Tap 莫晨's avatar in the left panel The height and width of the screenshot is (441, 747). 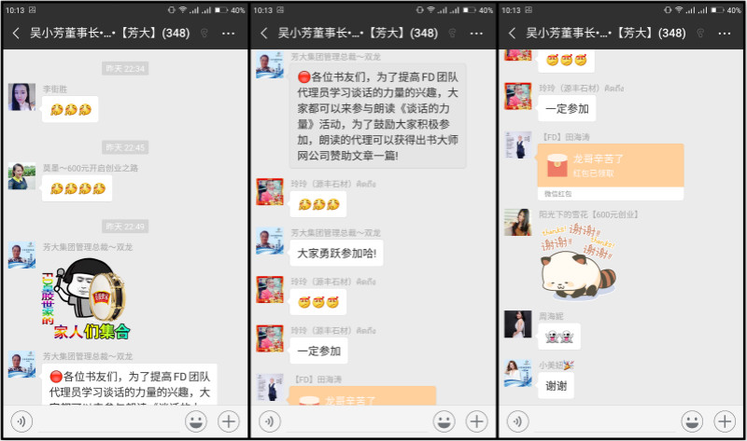22,176
